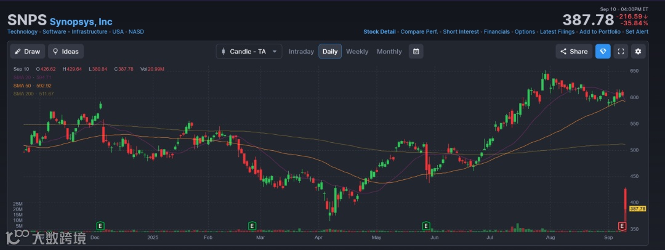
Task: Open Stock Detail link
Action: (x=379, y=32)
